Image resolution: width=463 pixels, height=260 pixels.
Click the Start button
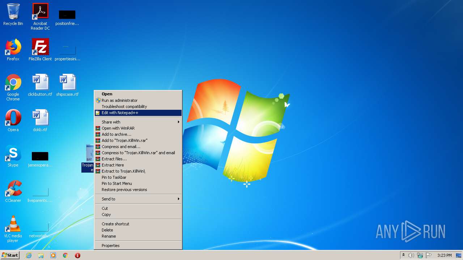tap(10, 255)
